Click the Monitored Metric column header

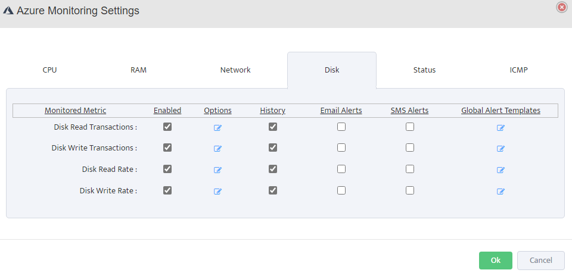pyautogui.click(x=76, y=110)
